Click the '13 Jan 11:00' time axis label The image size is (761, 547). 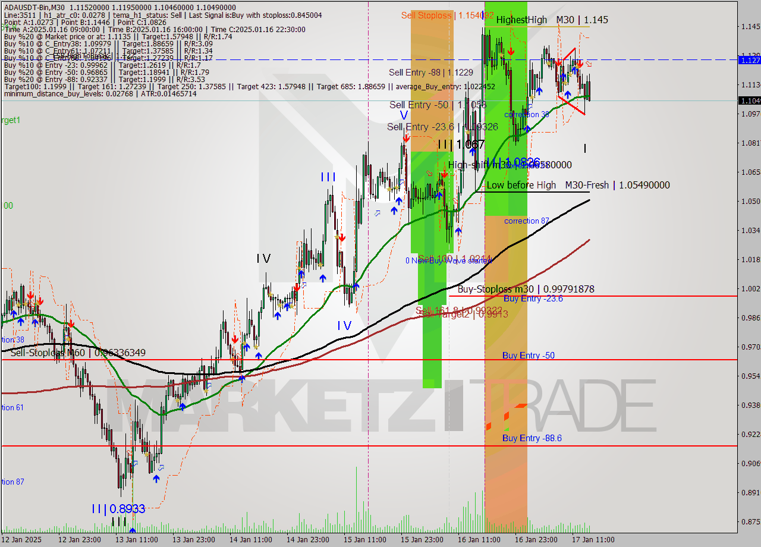click(x=137, y=540)
